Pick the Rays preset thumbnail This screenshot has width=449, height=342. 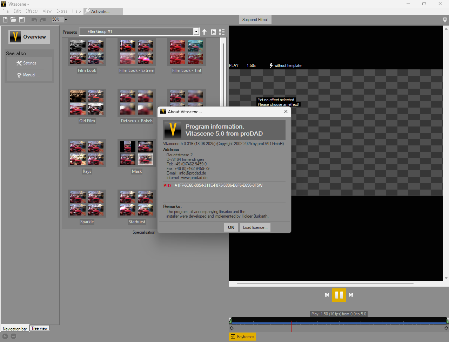[87, 153]
